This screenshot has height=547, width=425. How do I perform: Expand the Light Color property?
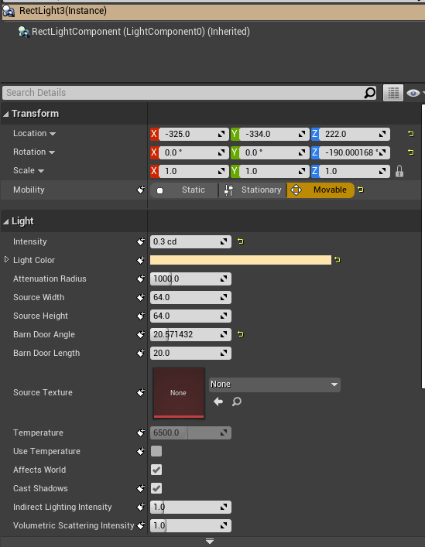coord(6,259)
